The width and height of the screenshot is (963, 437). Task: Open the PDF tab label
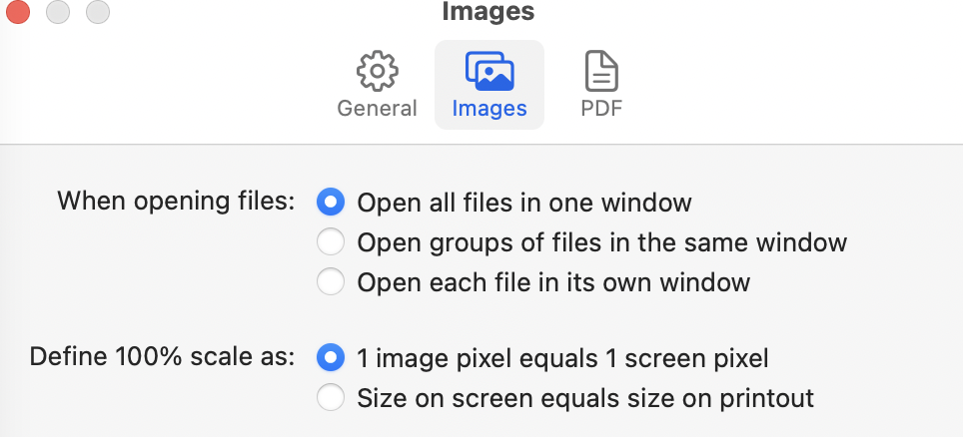601,109
